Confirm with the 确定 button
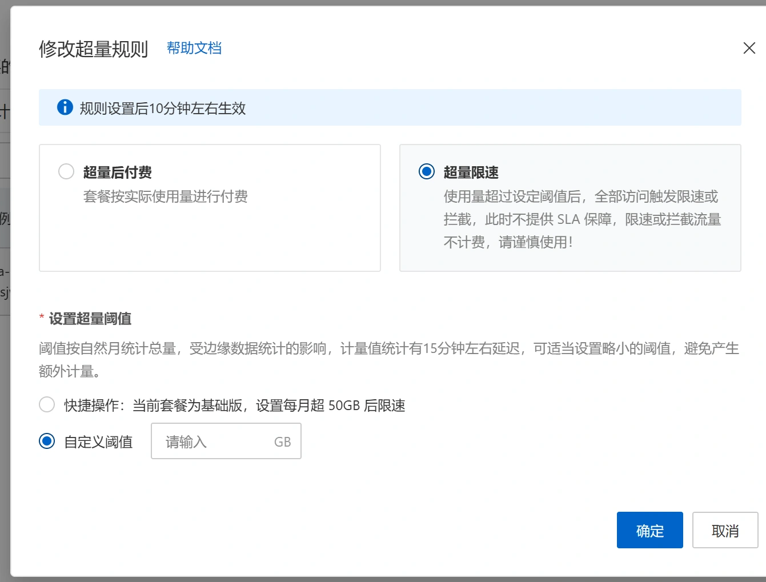 (650, 530)
